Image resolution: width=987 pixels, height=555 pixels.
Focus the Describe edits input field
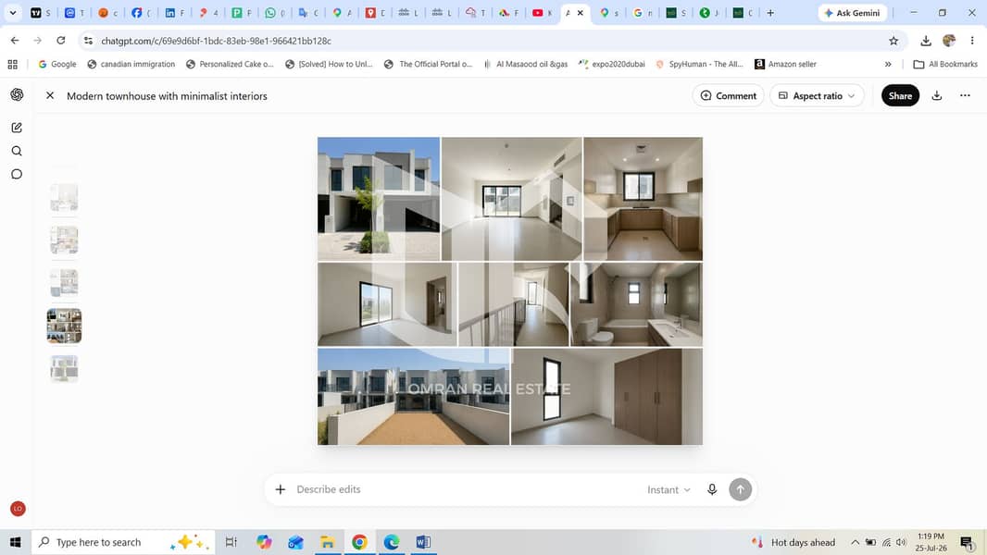point(466,489)
